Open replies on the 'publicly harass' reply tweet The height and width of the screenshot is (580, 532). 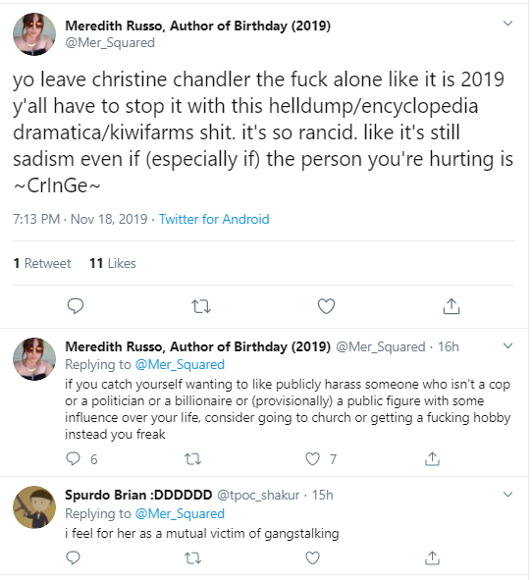(x=73, y=459)
